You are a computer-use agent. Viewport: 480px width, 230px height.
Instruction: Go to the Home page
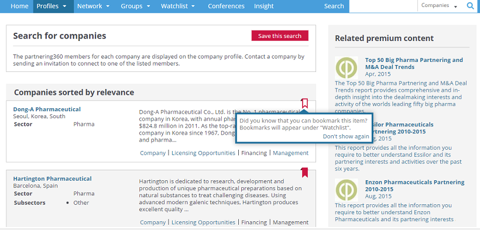click(19, 6)
